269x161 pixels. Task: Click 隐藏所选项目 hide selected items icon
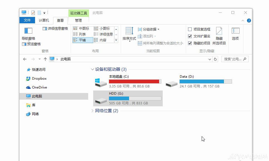pos(219,31)
